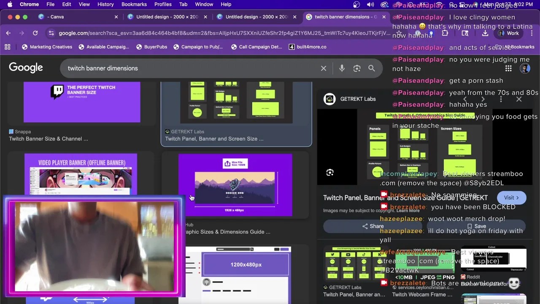
Task: Open the Tab menu
Action: pos(183,4)
